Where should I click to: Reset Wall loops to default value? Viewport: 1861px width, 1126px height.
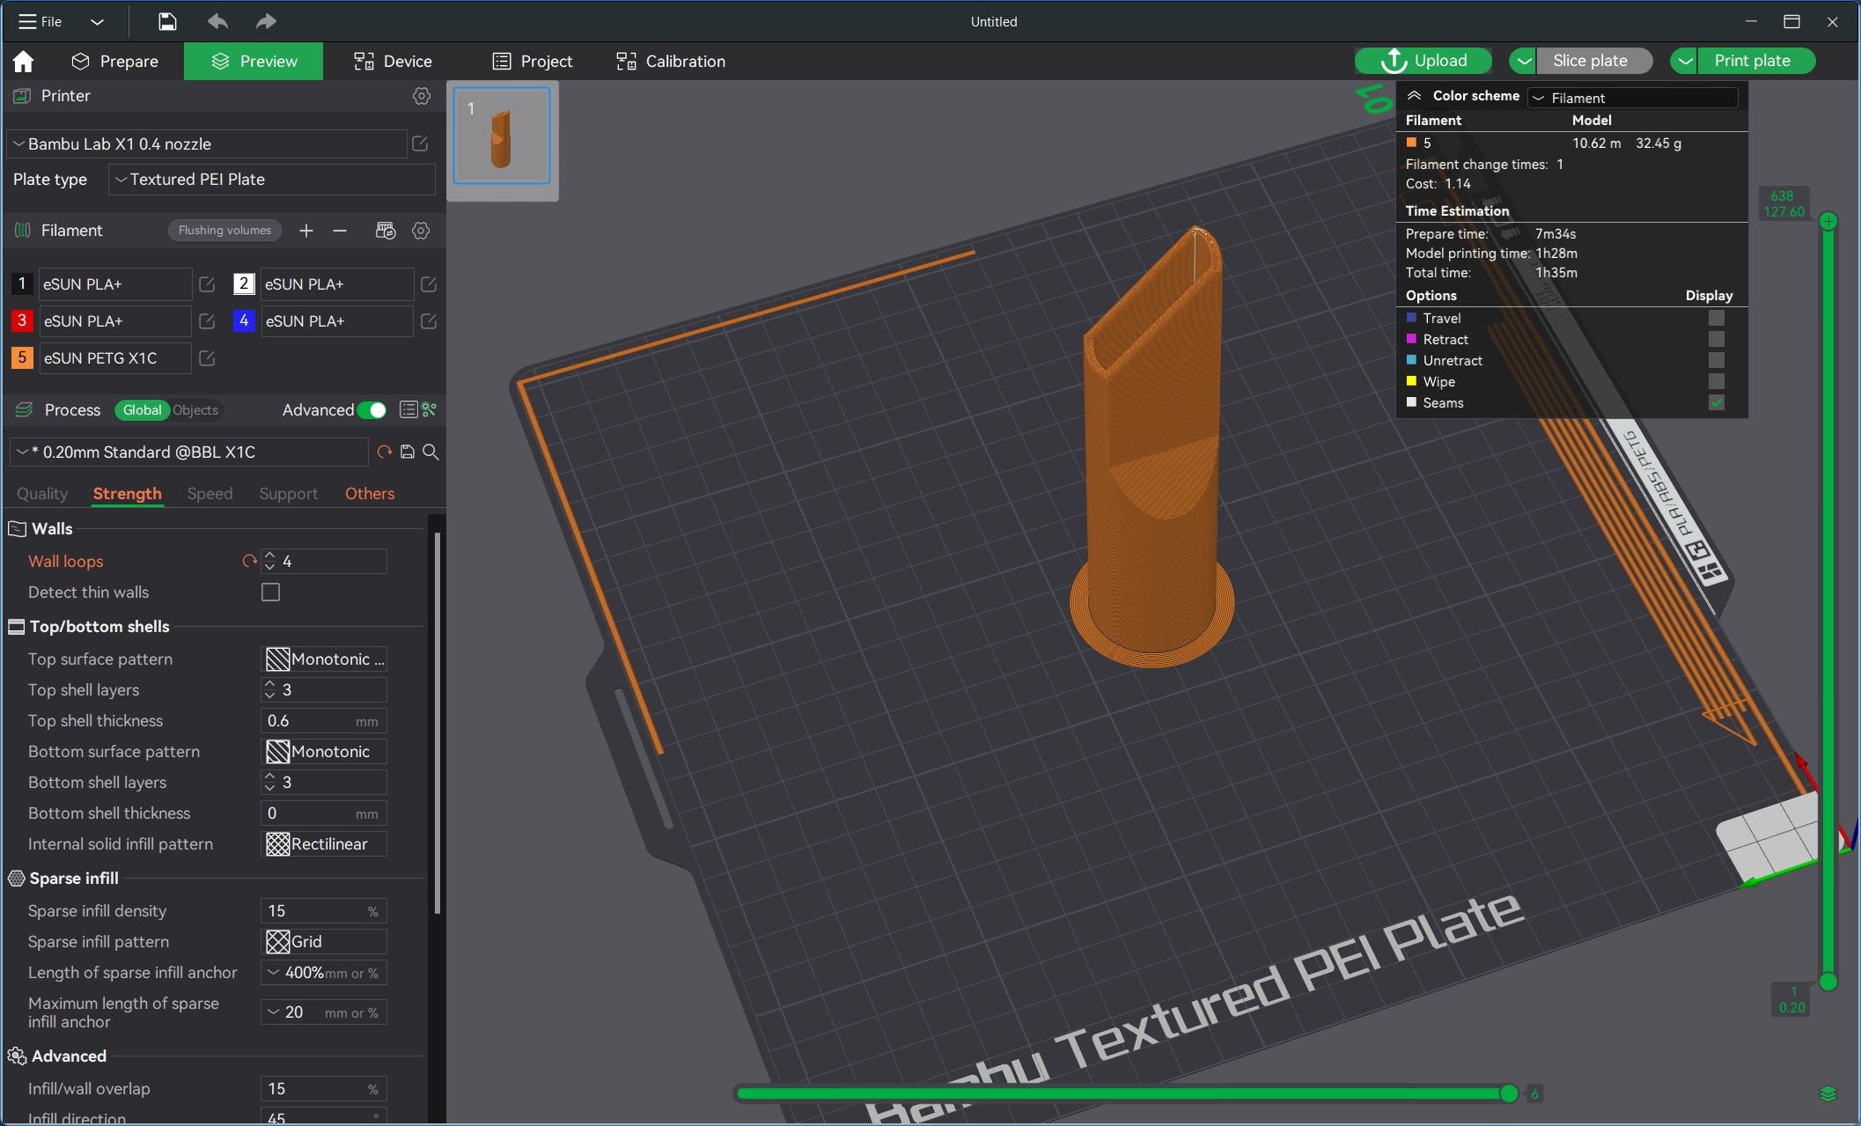[x=250, y=561]
